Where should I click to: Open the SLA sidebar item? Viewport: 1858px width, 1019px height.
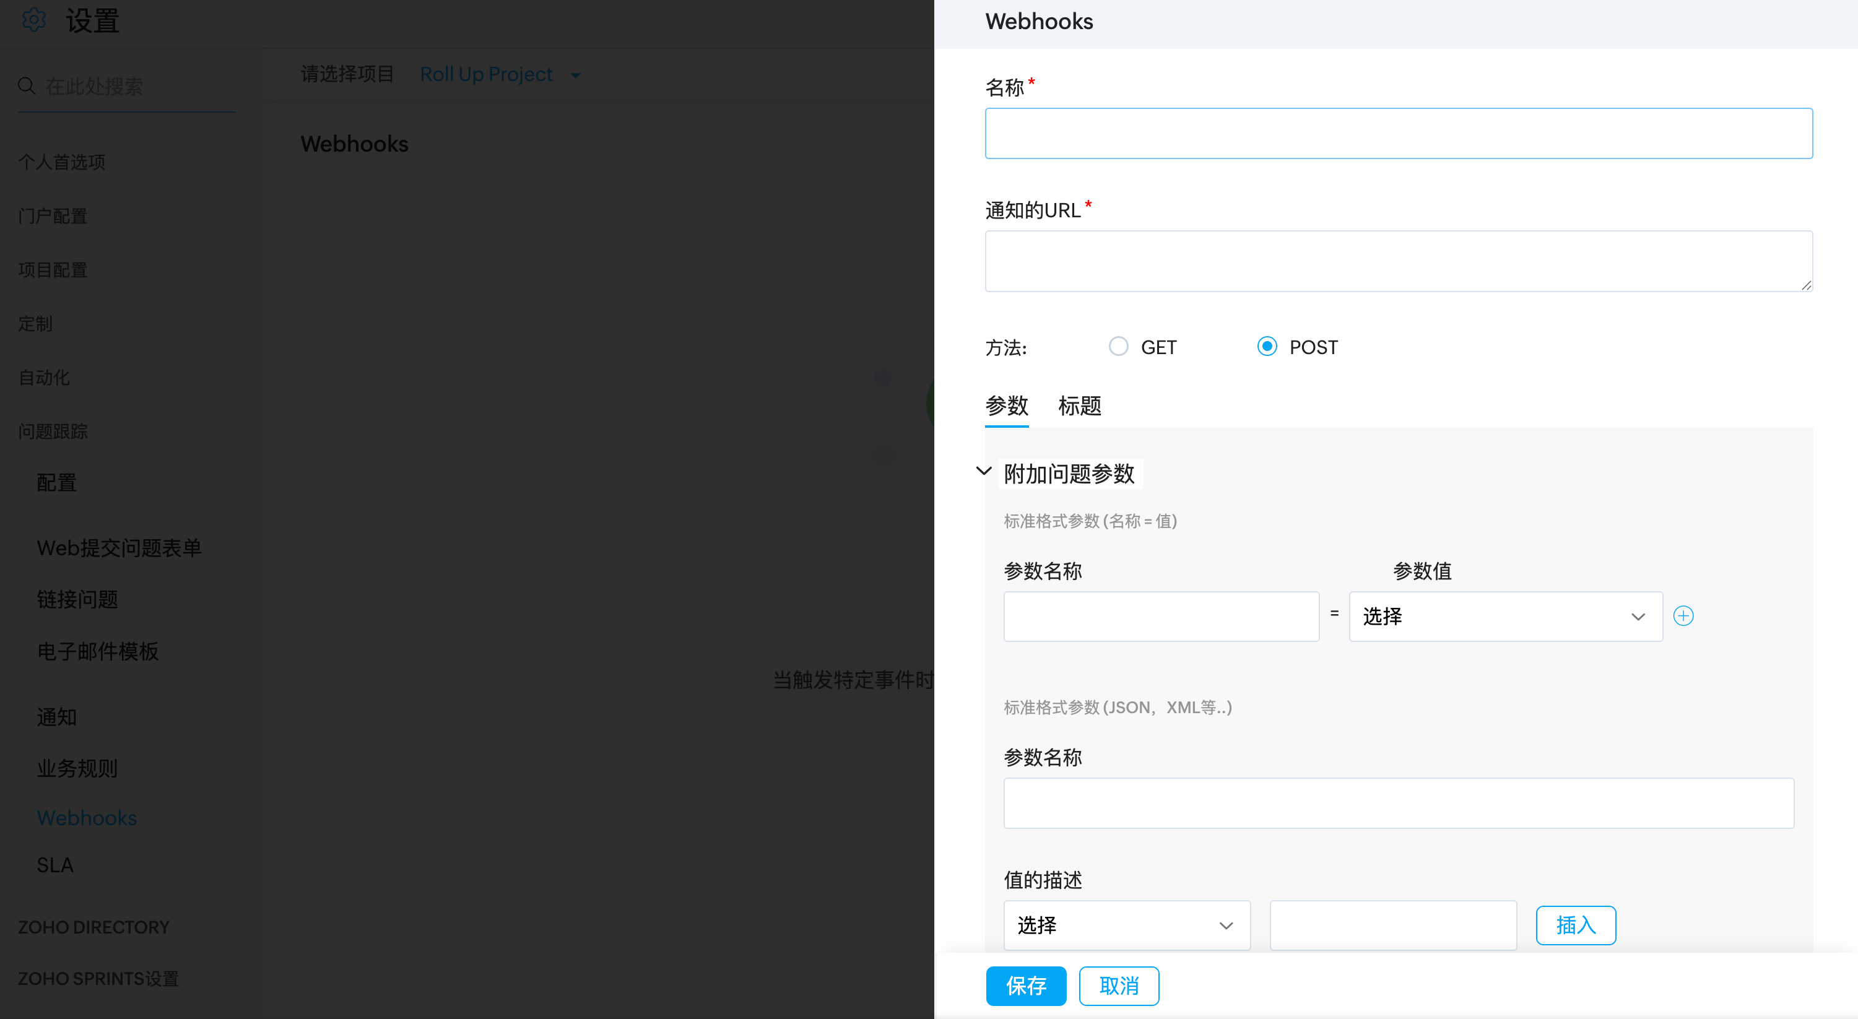[55, 865]
